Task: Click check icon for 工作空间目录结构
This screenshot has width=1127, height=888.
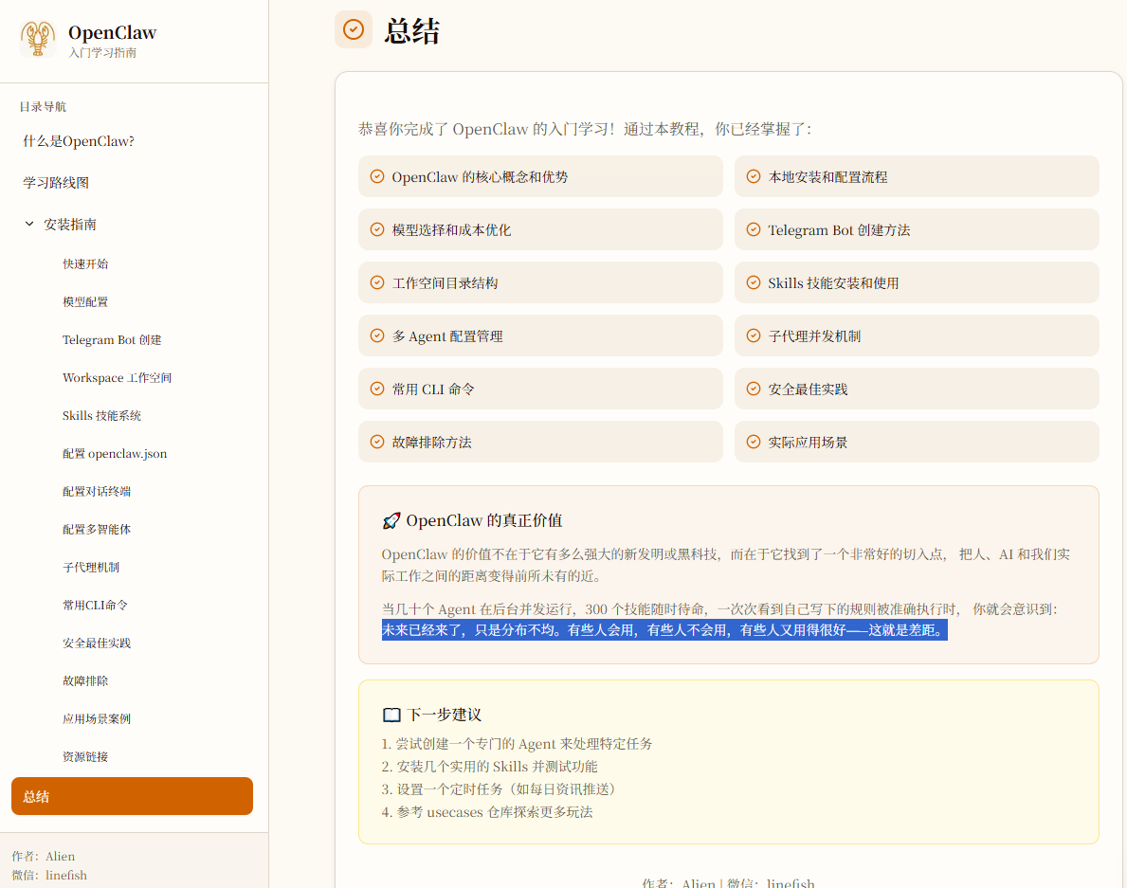Action: point(376,282)
